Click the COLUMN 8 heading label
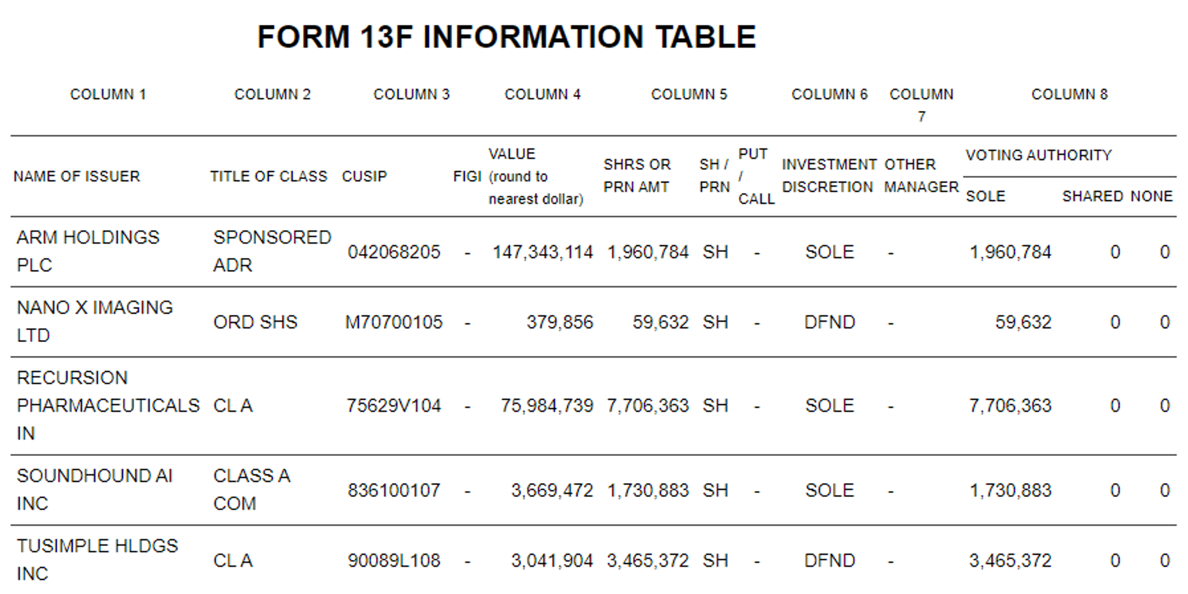1188x594 pixels. (1069, 94)
